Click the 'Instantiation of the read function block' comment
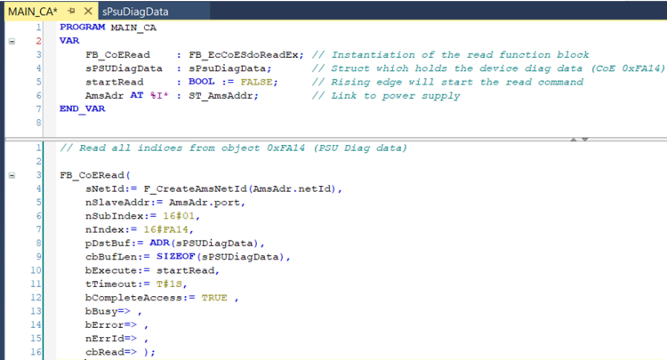 pos(451,55)
